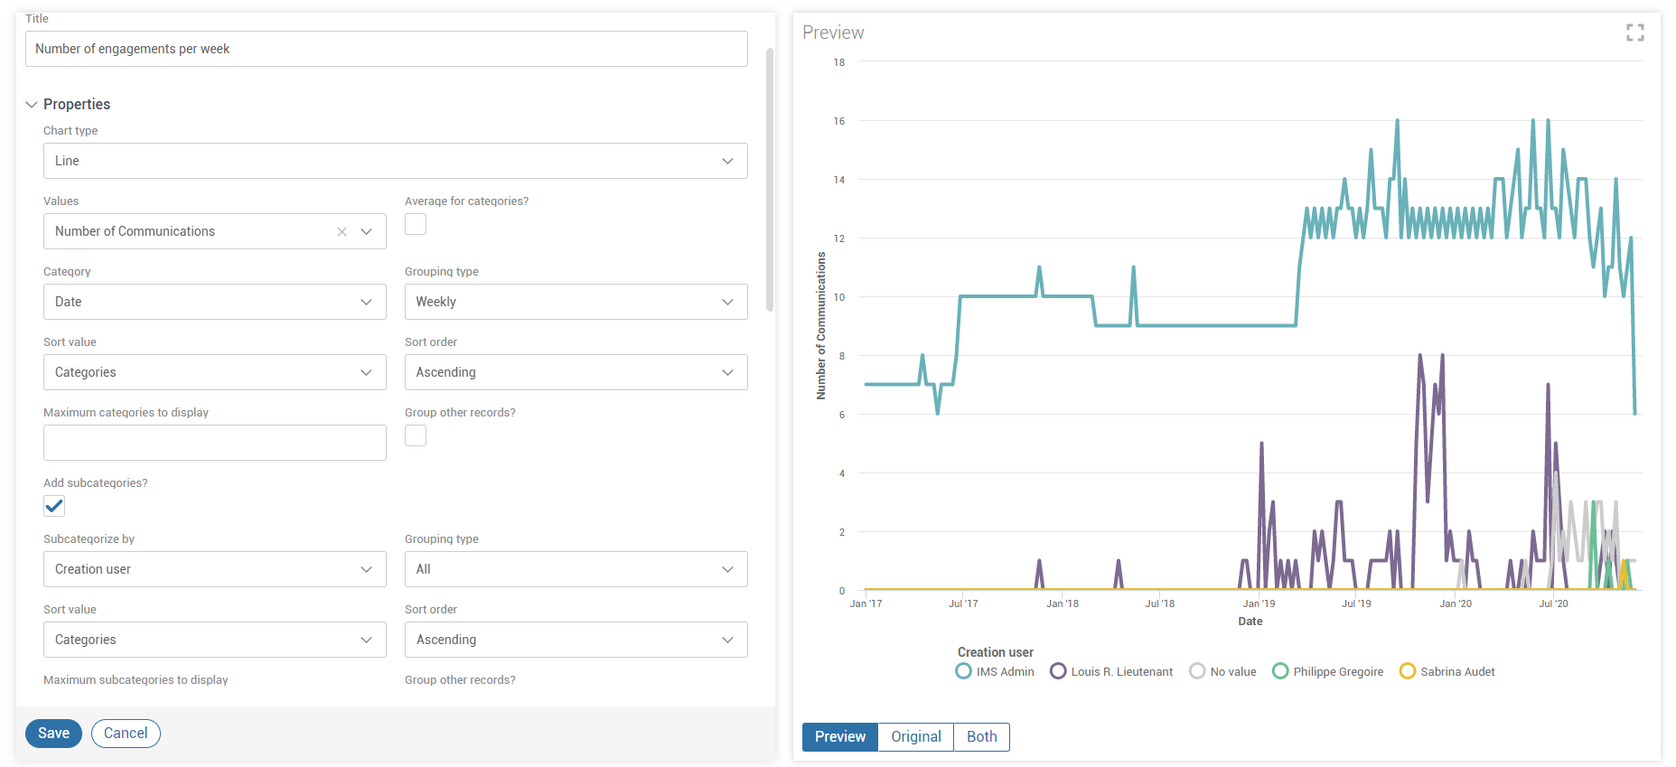The width and height of the screenshot is (1676, 767).
Task: Open the Subcategorize by Creation user dropdown
Action: pyautogui.click(x=214, y=569)
